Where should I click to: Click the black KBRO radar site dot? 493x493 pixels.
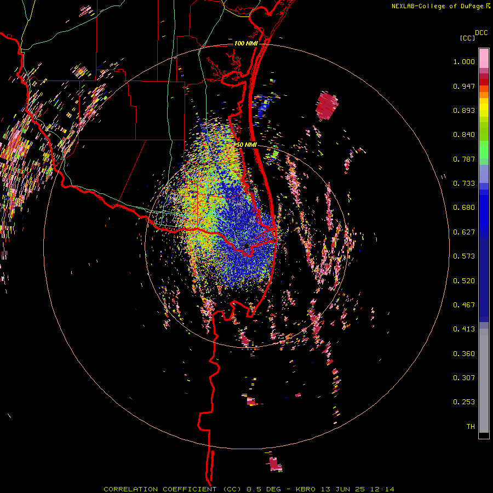(246, 246)
